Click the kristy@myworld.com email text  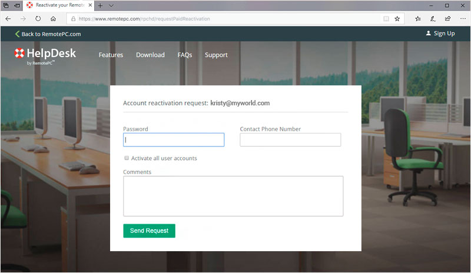tap(240, 103)
